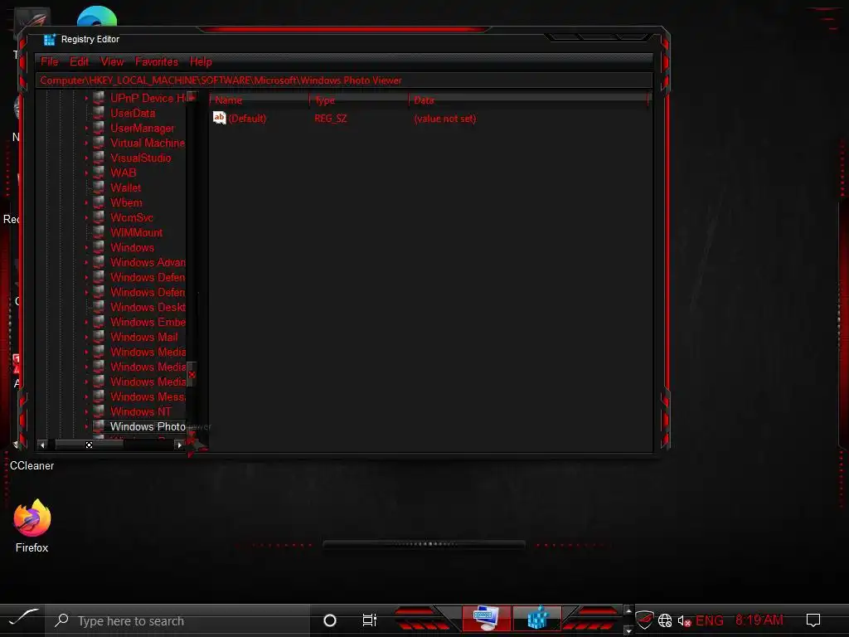
Task: Select the UserManager key folder icon
Action: tap(99, 128)
